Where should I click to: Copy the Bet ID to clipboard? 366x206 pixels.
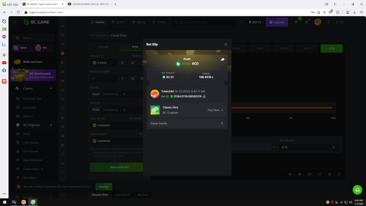tap(204, 96)
